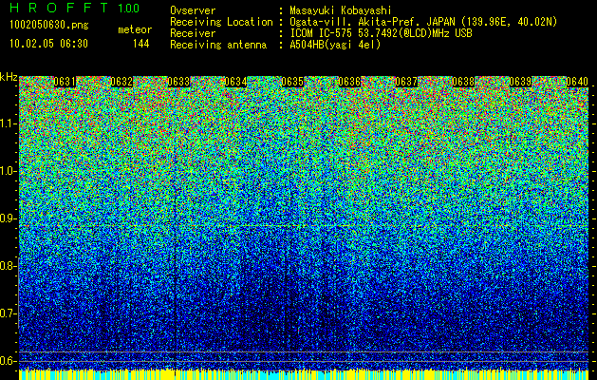Screen dimensions: 597x380
Task: Click the 0631 time marker
Action: (x=65, y=82)
